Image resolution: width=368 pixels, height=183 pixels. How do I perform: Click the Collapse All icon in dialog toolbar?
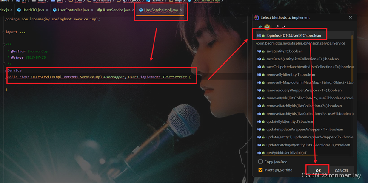[x=284, y=27]
